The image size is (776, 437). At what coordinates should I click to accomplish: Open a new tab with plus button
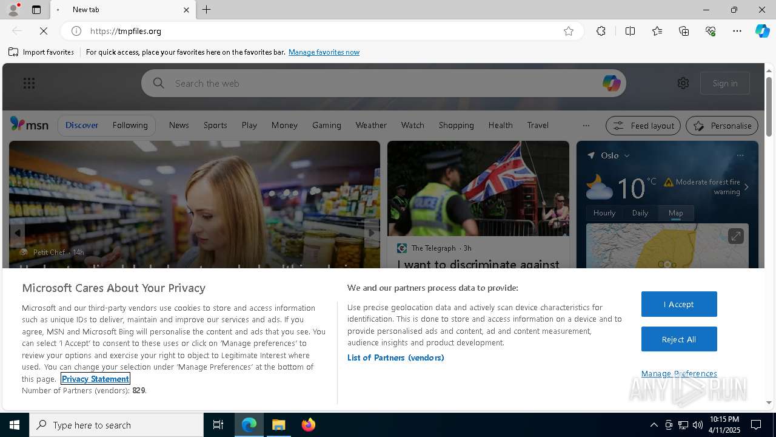point(206,10)
